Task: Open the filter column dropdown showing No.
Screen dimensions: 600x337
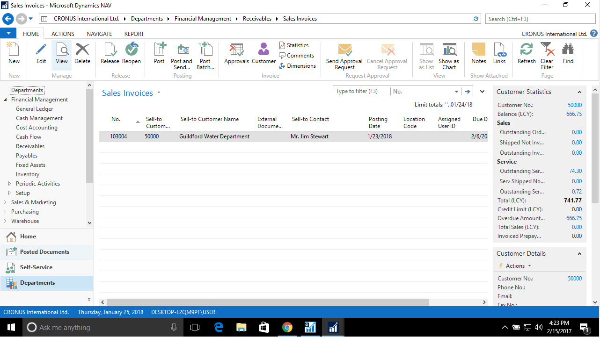Action: tap(457, 91)
